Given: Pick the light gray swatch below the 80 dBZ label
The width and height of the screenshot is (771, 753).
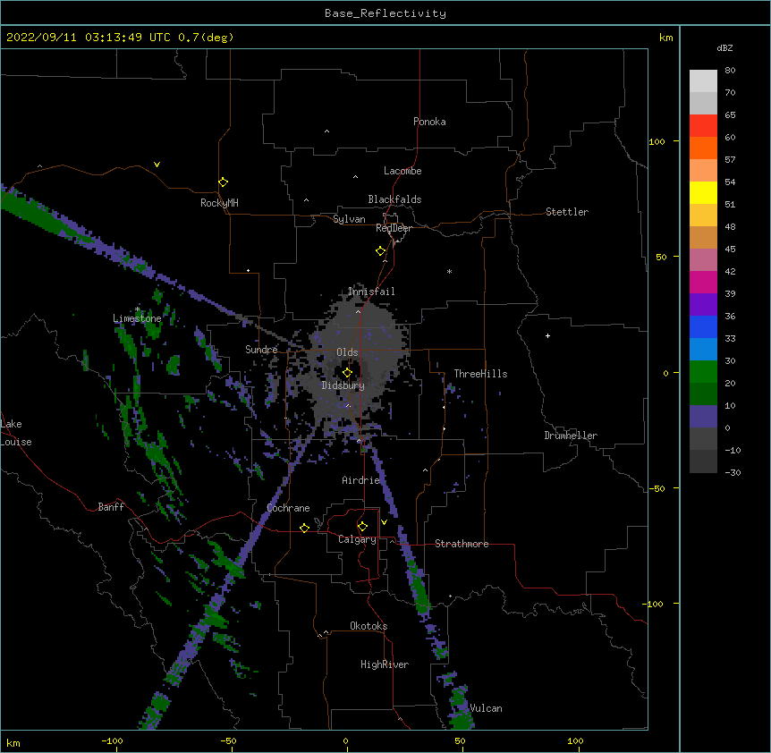Looking at the screenshot, I should pos(703,81).
